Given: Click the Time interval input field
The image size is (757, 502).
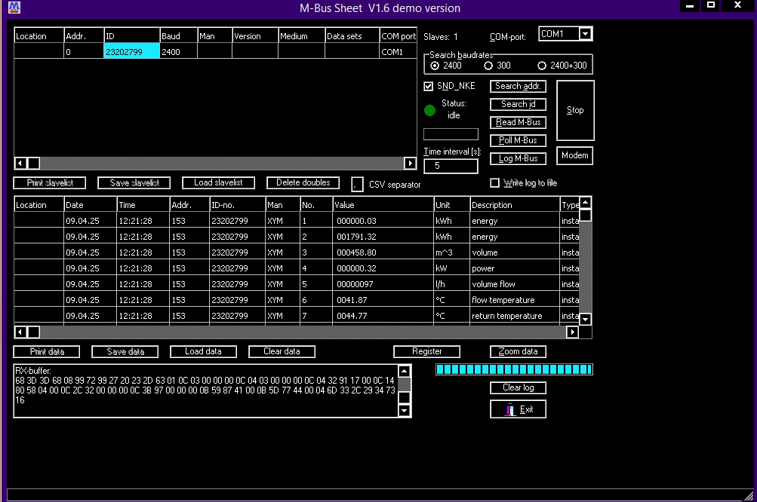Looking at the screenshot, I should [451, 166].
